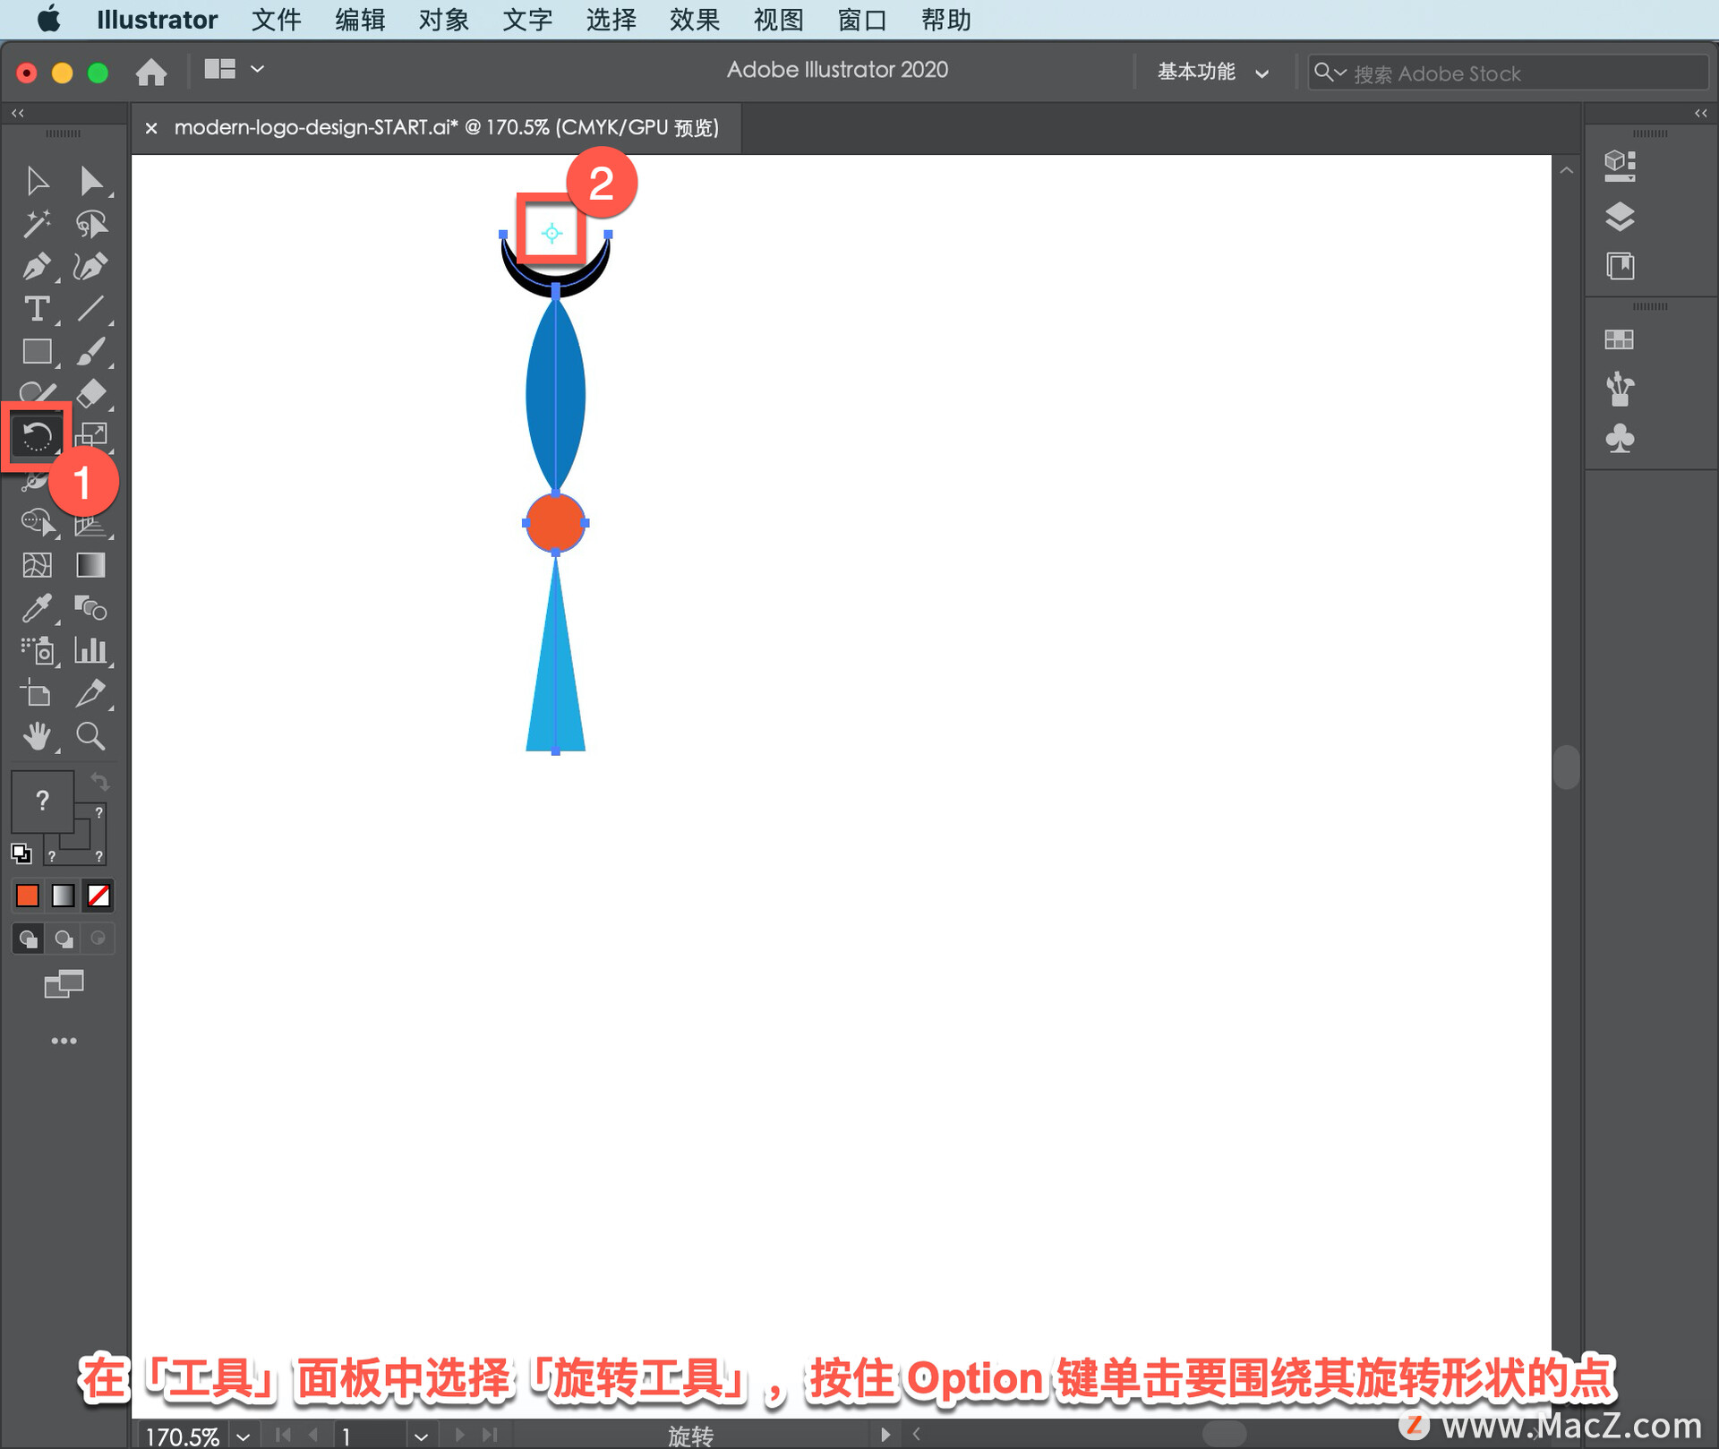This screenshot has height=1449, width=1719.
Task: Open the 编辑 menu
Action: tap(360, 20)
